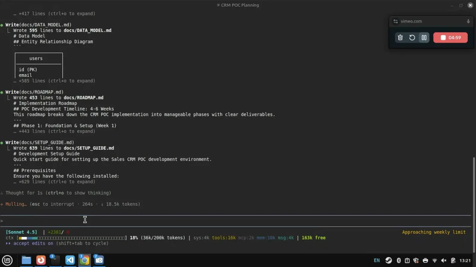Restart the recording with the reset icon
This screenshot has height=267, width=476.
click(x=412, y=38)
